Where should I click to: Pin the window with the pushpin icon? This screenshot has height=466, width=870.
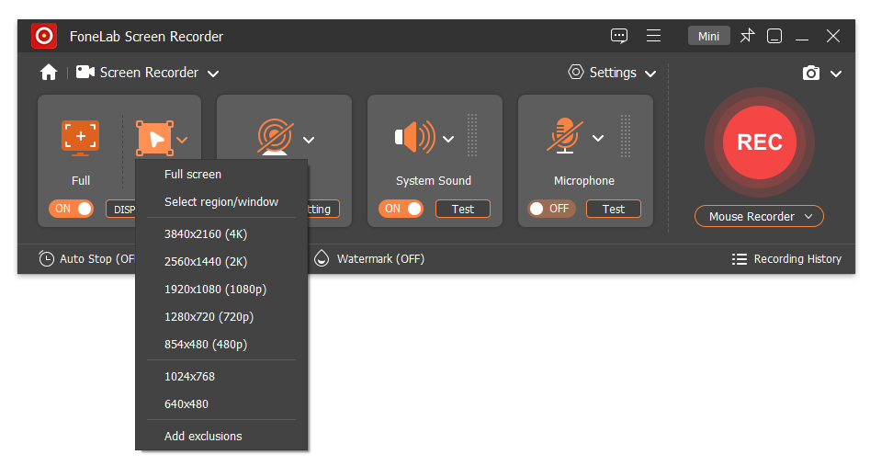(748, 36)
